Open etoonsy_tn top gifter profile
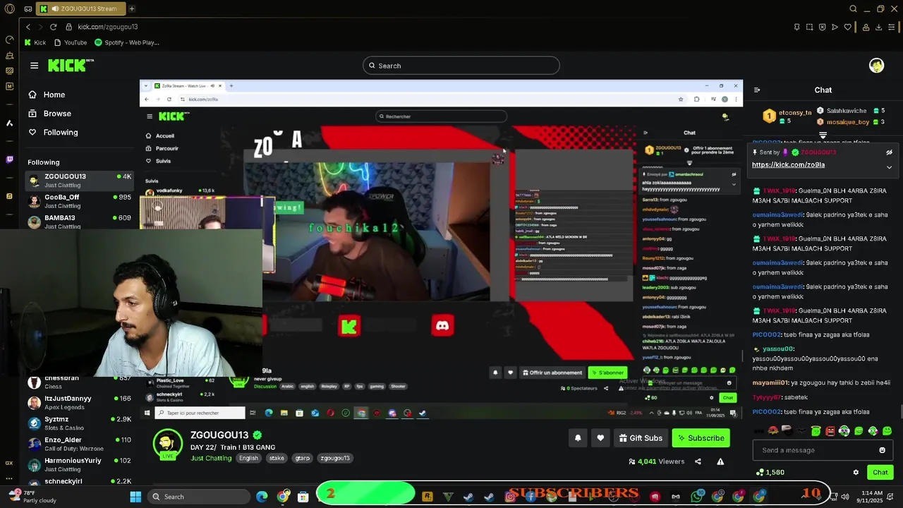 787,116
